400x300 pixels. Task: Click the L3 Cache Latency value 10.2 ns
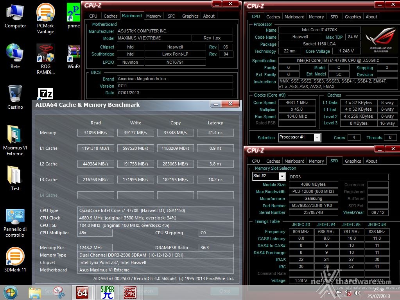[x=215, y=180]
